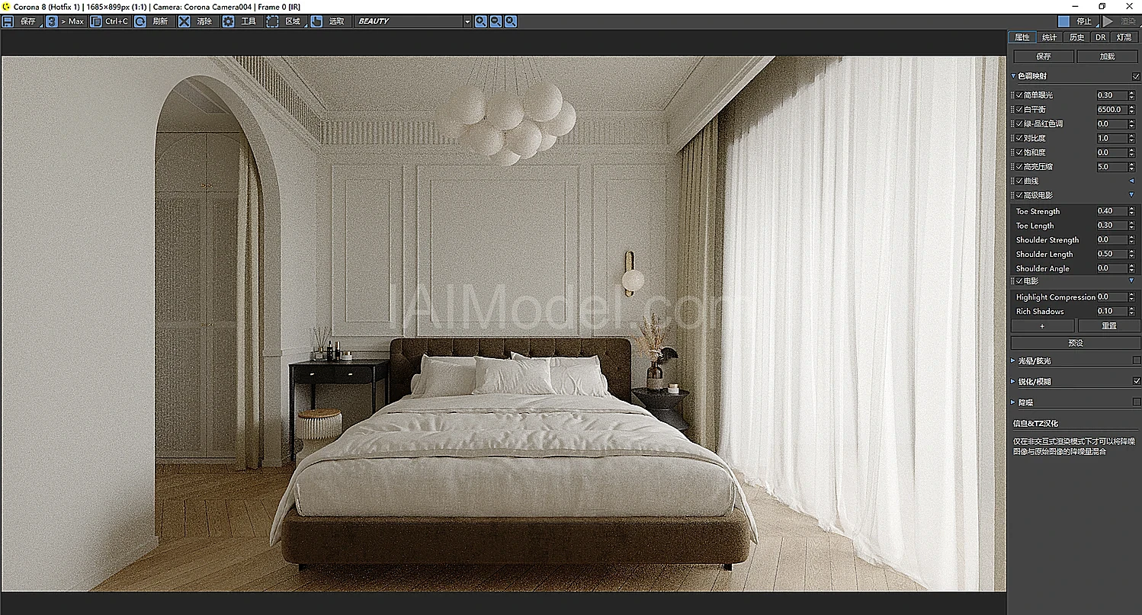
Task: Switch to the 历史 tab
Action: click(1076, 37)
